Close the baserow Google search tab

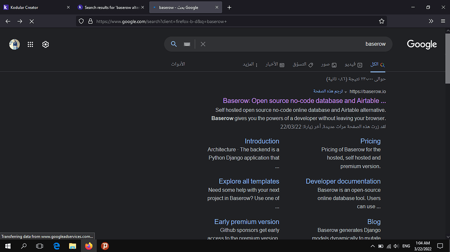tap(217, 7)
